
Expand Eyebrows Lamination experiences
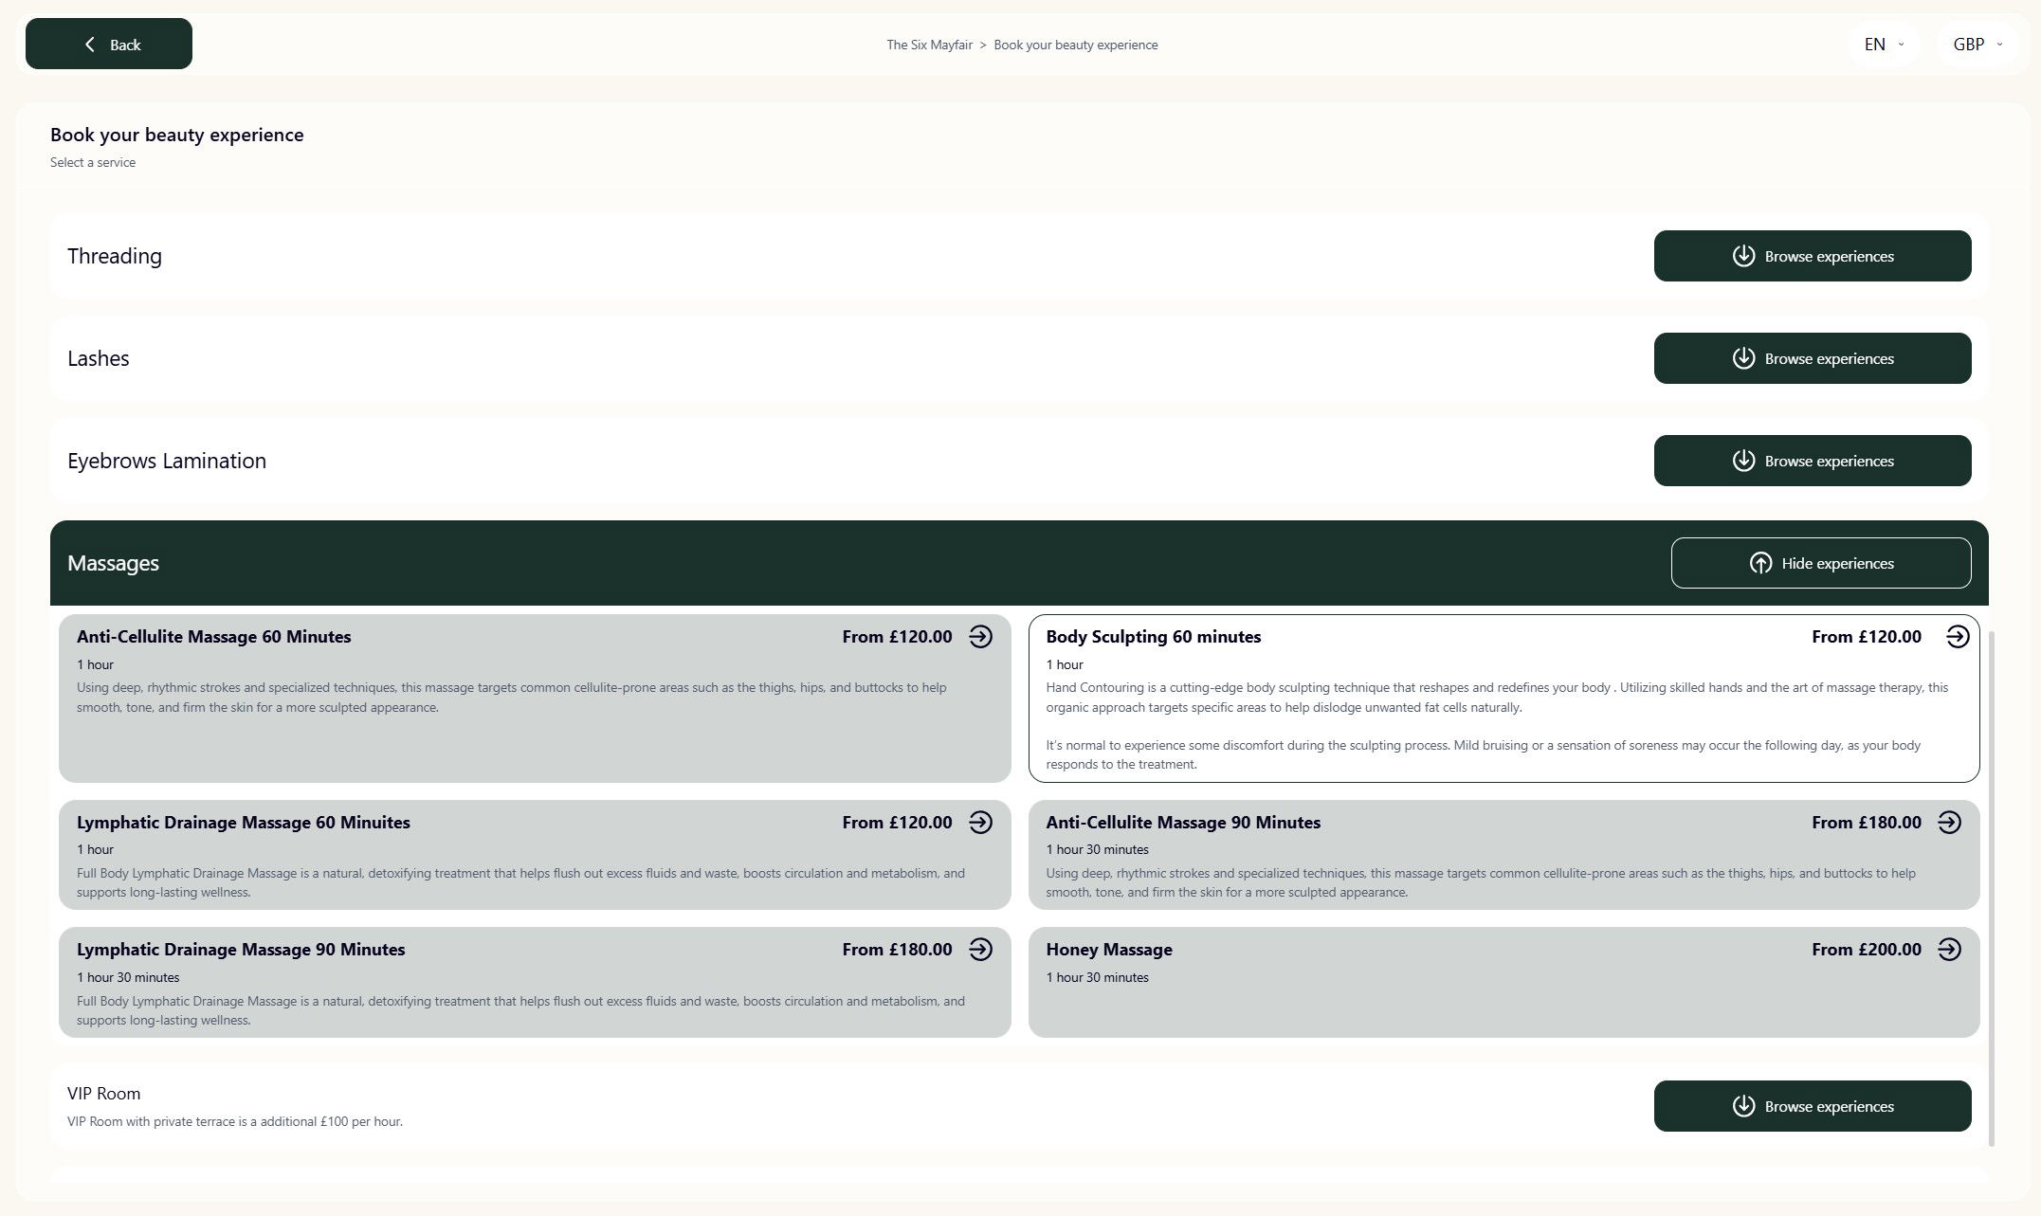[x=1812, y=461]
